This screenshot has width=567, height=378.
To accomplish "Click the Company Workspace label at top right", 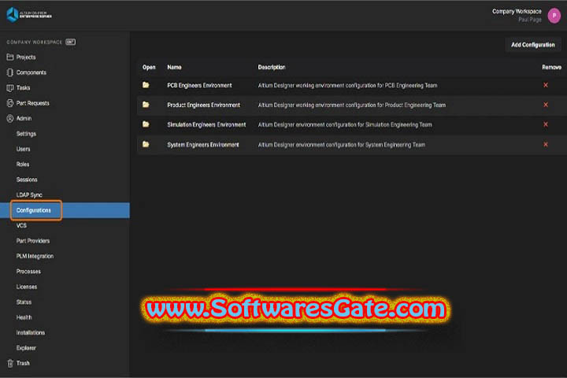I will coord(517,12).
